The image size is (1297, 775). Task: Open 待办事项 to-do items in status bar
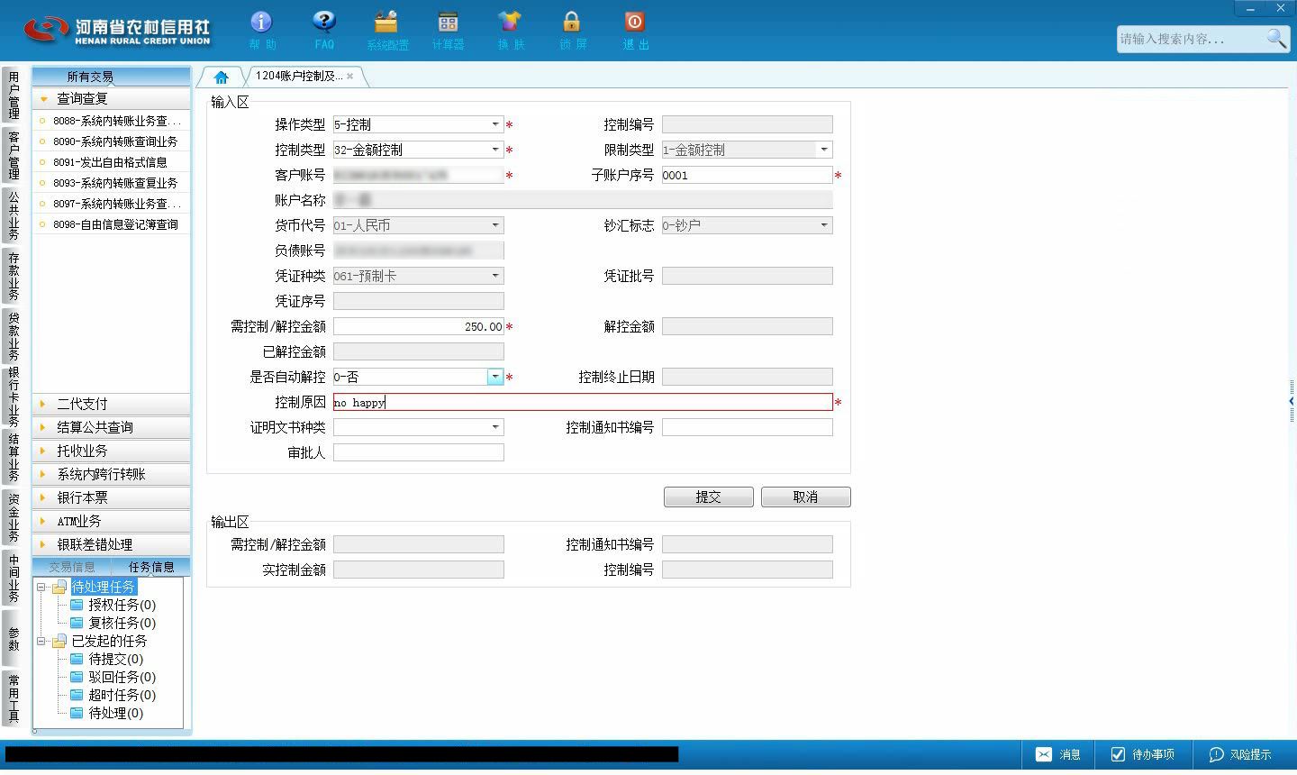point(1143,754)
